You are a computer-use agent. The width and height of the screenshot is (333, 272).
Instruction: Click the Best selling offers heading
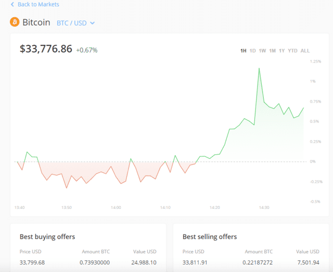pyautogui.click(x=210, y=237)
